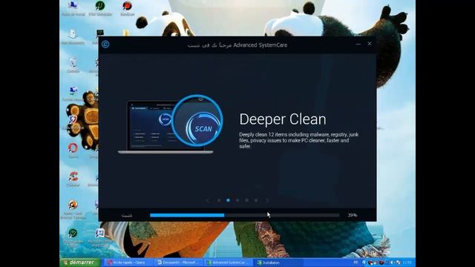
Task: Open the shield lightning desktop shortcut
Action: pos(73,122)
